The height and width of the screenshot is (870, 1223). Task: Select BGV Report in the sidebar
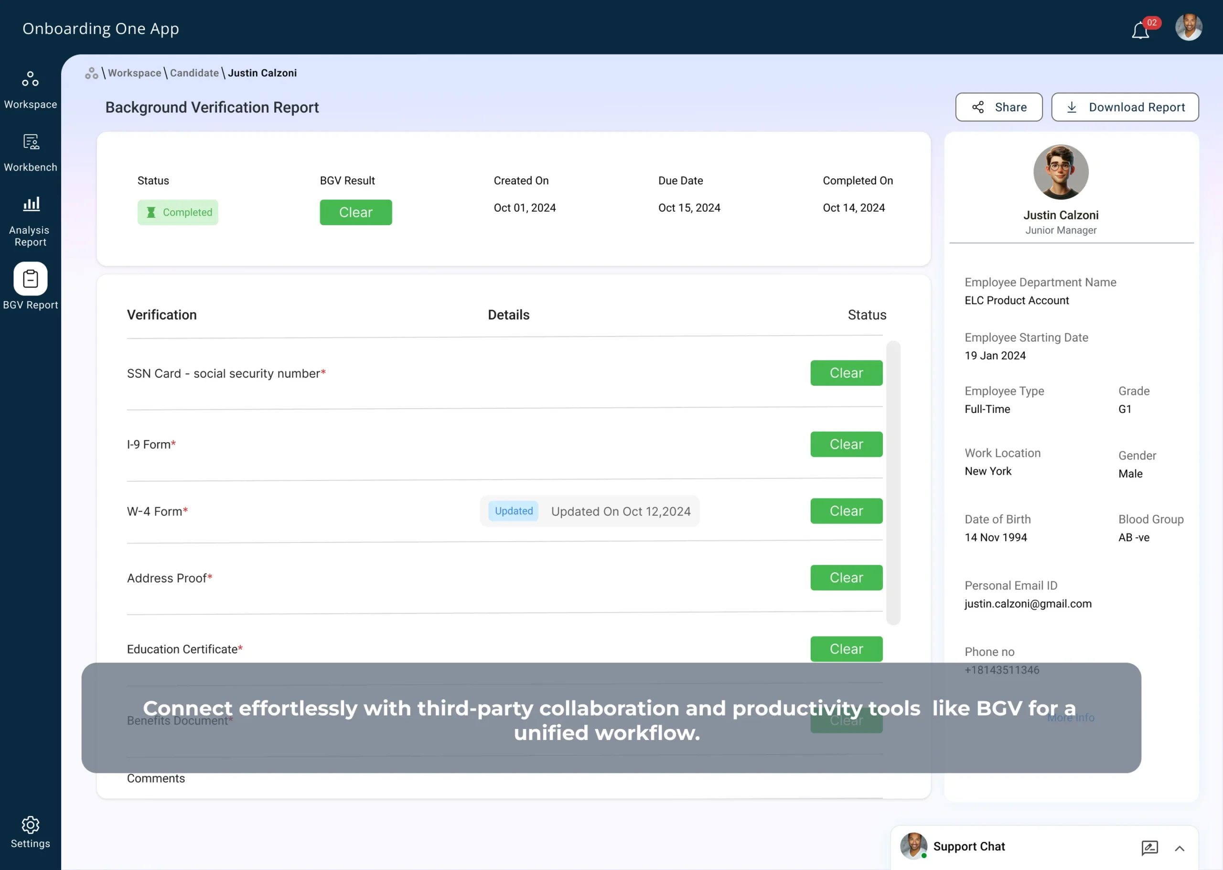click(x=31, y=286)
